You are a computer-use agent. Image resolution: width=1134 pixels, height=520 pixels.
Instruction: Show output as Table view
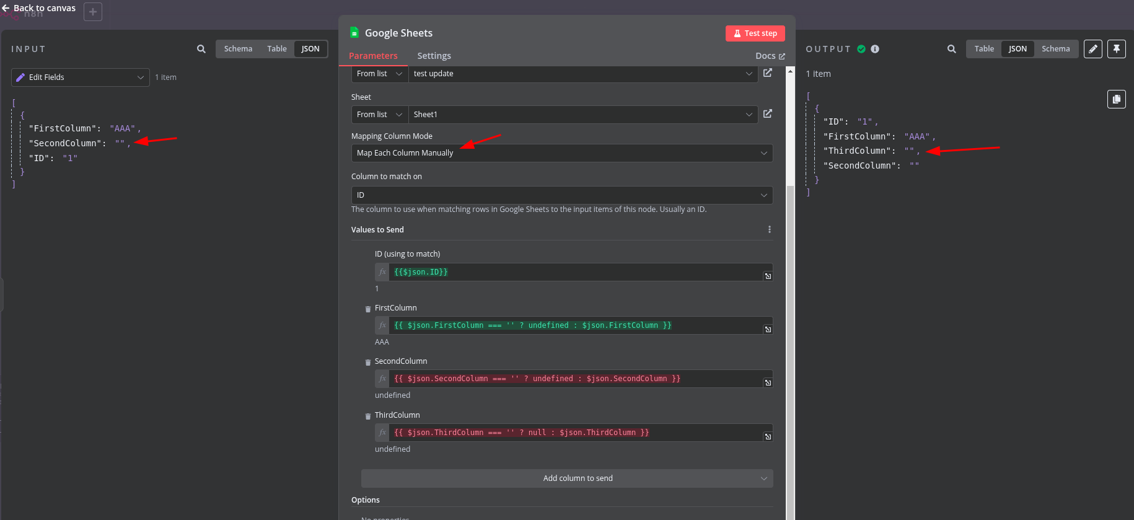[984, 49]
